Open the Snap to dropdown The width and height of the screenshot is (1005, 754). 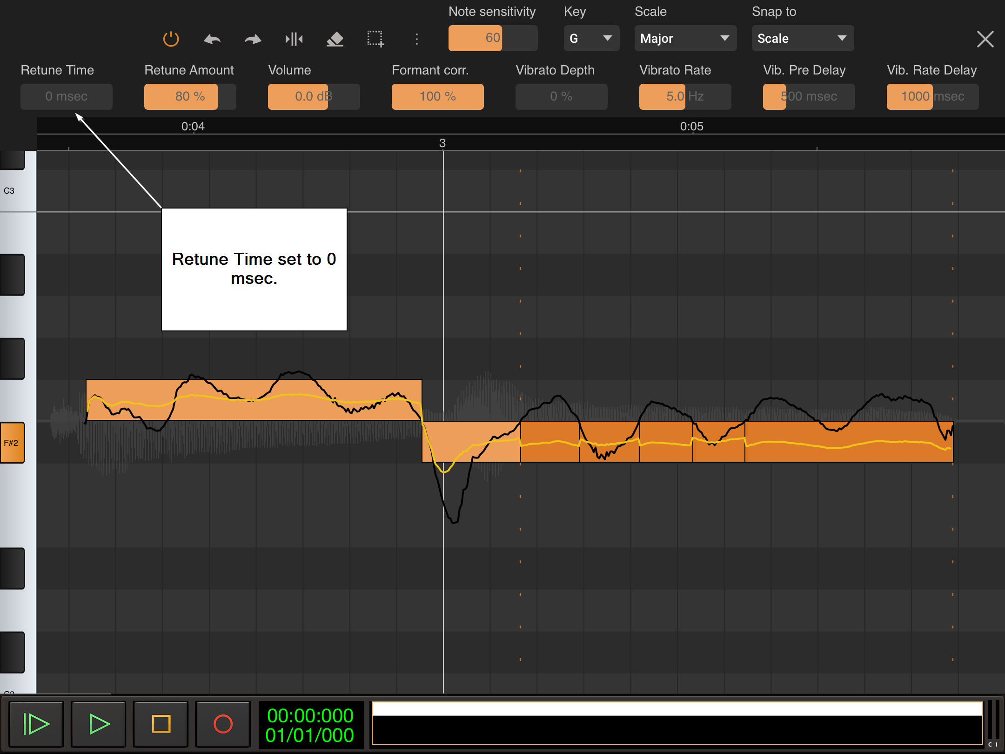802,38
